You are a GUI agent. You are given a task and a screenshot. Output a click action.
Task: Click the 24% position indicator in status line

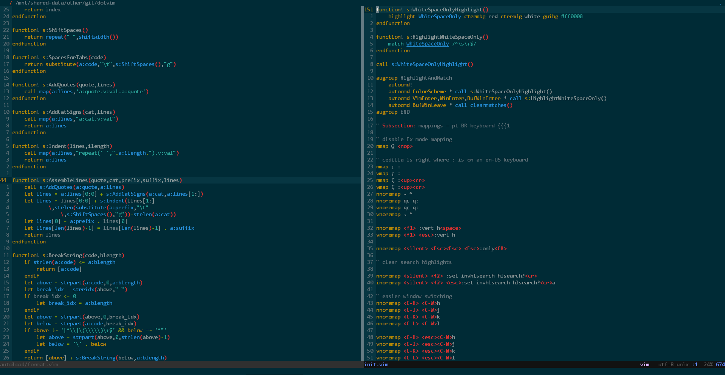(x=708, y=364)
